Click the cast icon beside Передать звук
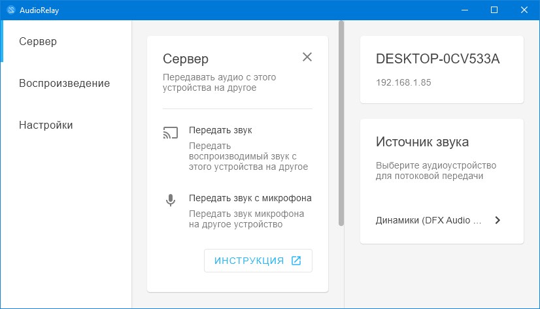Viewport: 540px width, 309px height. click(171, 133)
